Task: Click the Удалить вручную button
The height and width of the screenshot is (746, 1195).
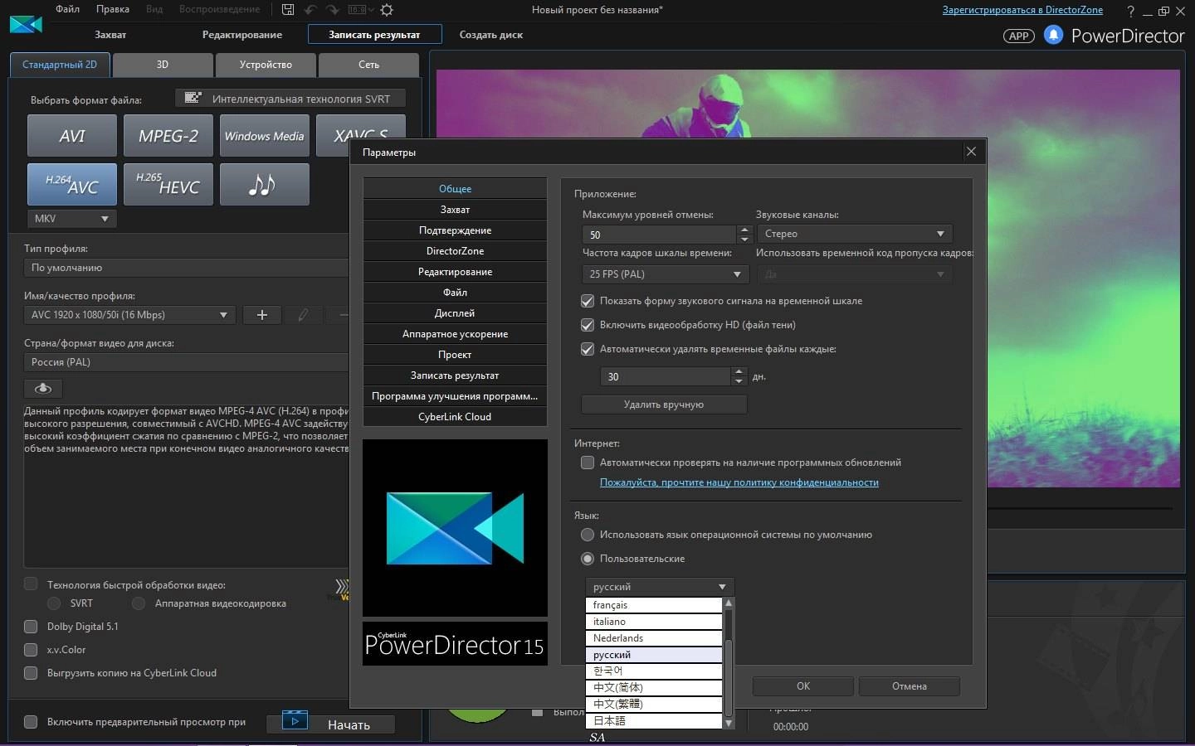Action: click(664, 404)
